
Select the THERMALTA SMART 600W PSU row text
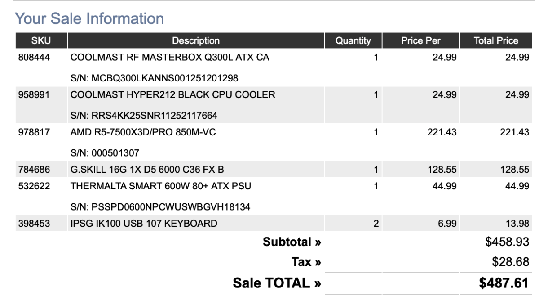(x=161, y=186)
